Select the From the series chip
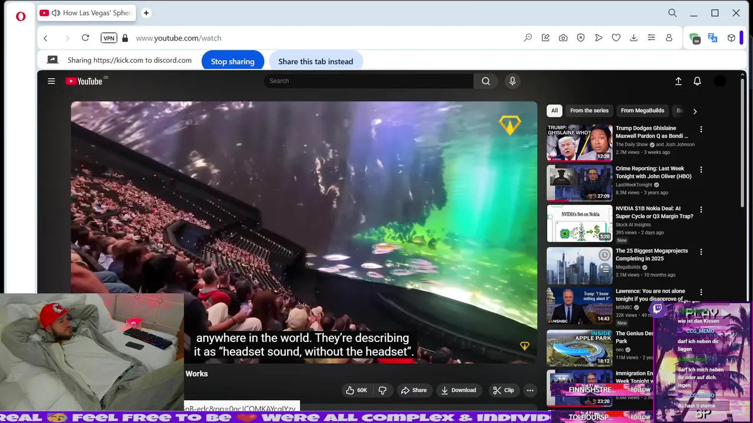This screenshot has width=753, height=423. click(589, 110)
